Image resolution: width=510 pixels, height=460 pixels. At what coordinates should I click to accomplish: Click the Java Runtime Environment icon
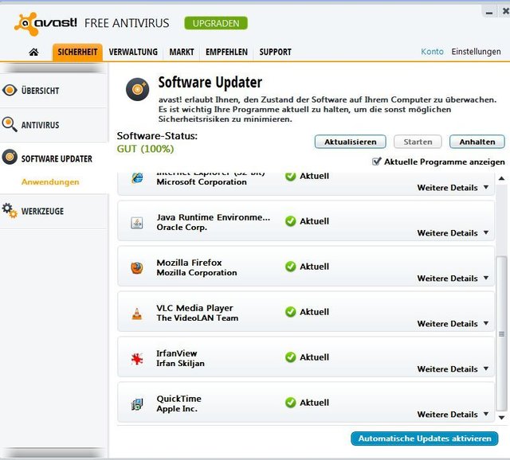pos(137,223)
